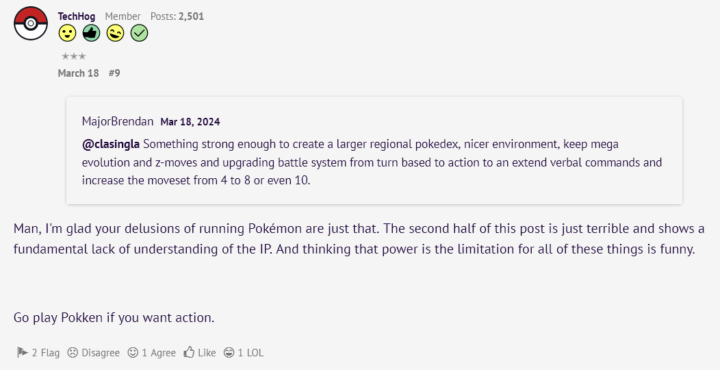Click the March 18 post date

pyautogui.click(x=79, y=73)
